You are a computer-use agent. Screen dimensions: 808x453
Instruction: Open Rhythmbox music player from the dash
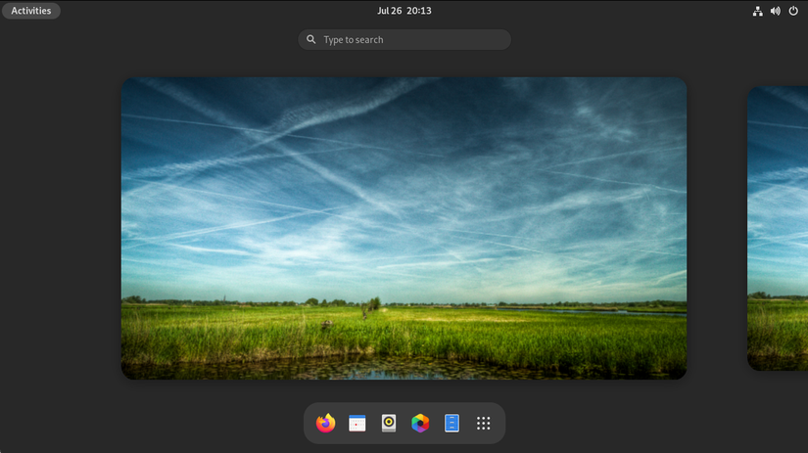(x=389, y=423)
